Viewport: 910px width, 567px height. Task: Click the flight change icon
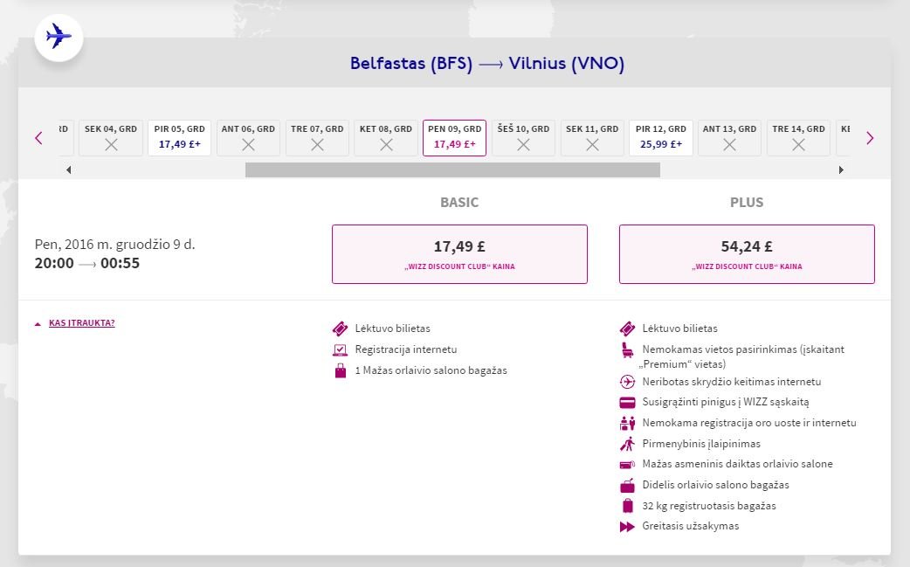[627, 382]
